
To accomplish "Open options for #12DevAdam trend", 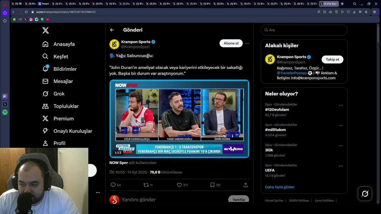I will point(341,105).
